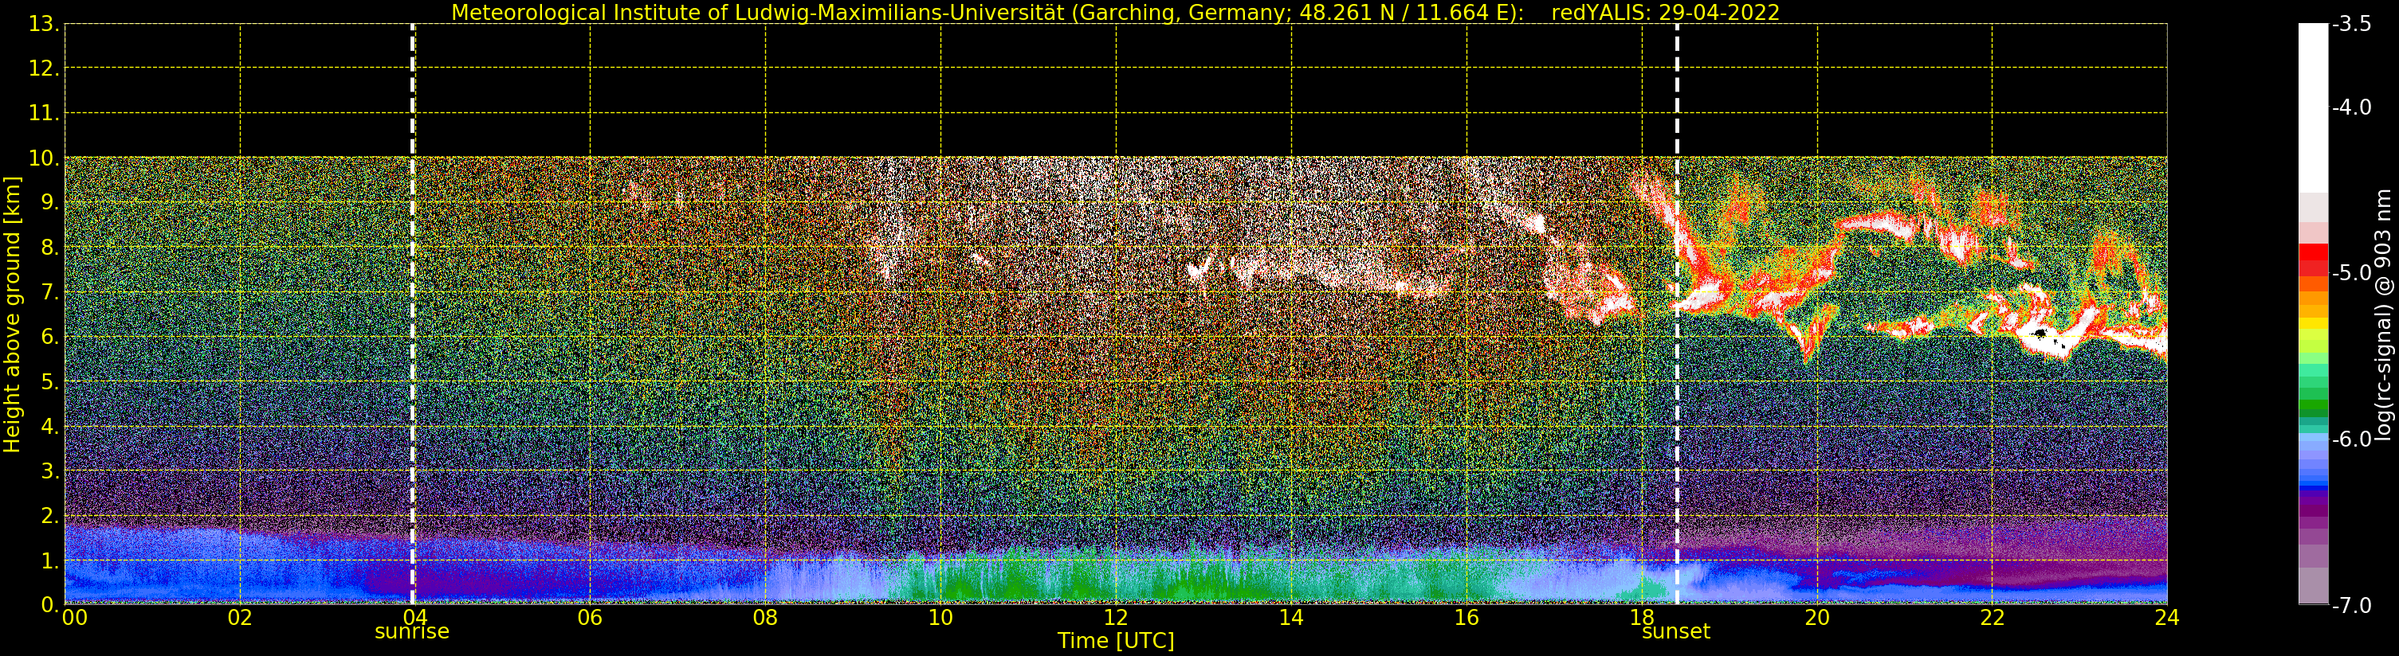Click the colorbar value '-6.0'
2399x656 pixels.
pos(2351,439)
